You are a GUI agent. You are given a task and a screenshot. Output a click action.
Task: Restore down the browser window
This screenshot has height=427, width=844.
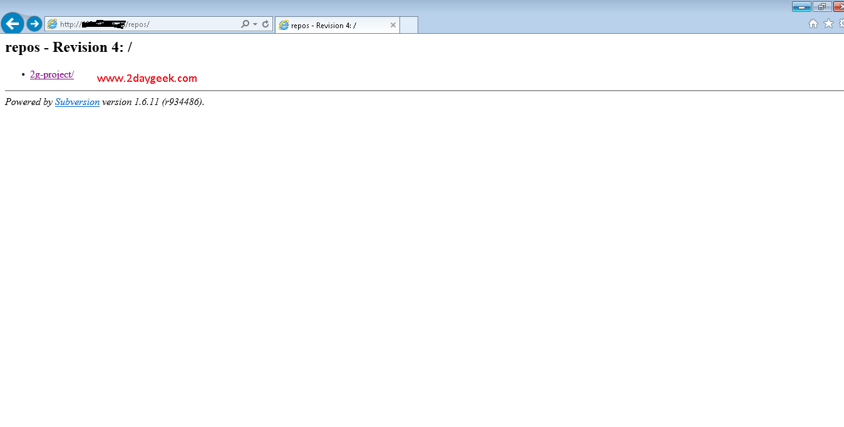tap(822, 7)
